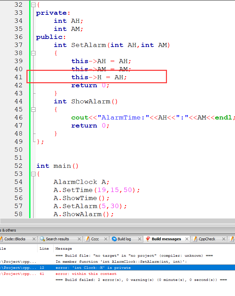Close the Code::Blocks log tab
This screenshot has height=296, width=235.
pyautogui.click(x=33, y=239)
